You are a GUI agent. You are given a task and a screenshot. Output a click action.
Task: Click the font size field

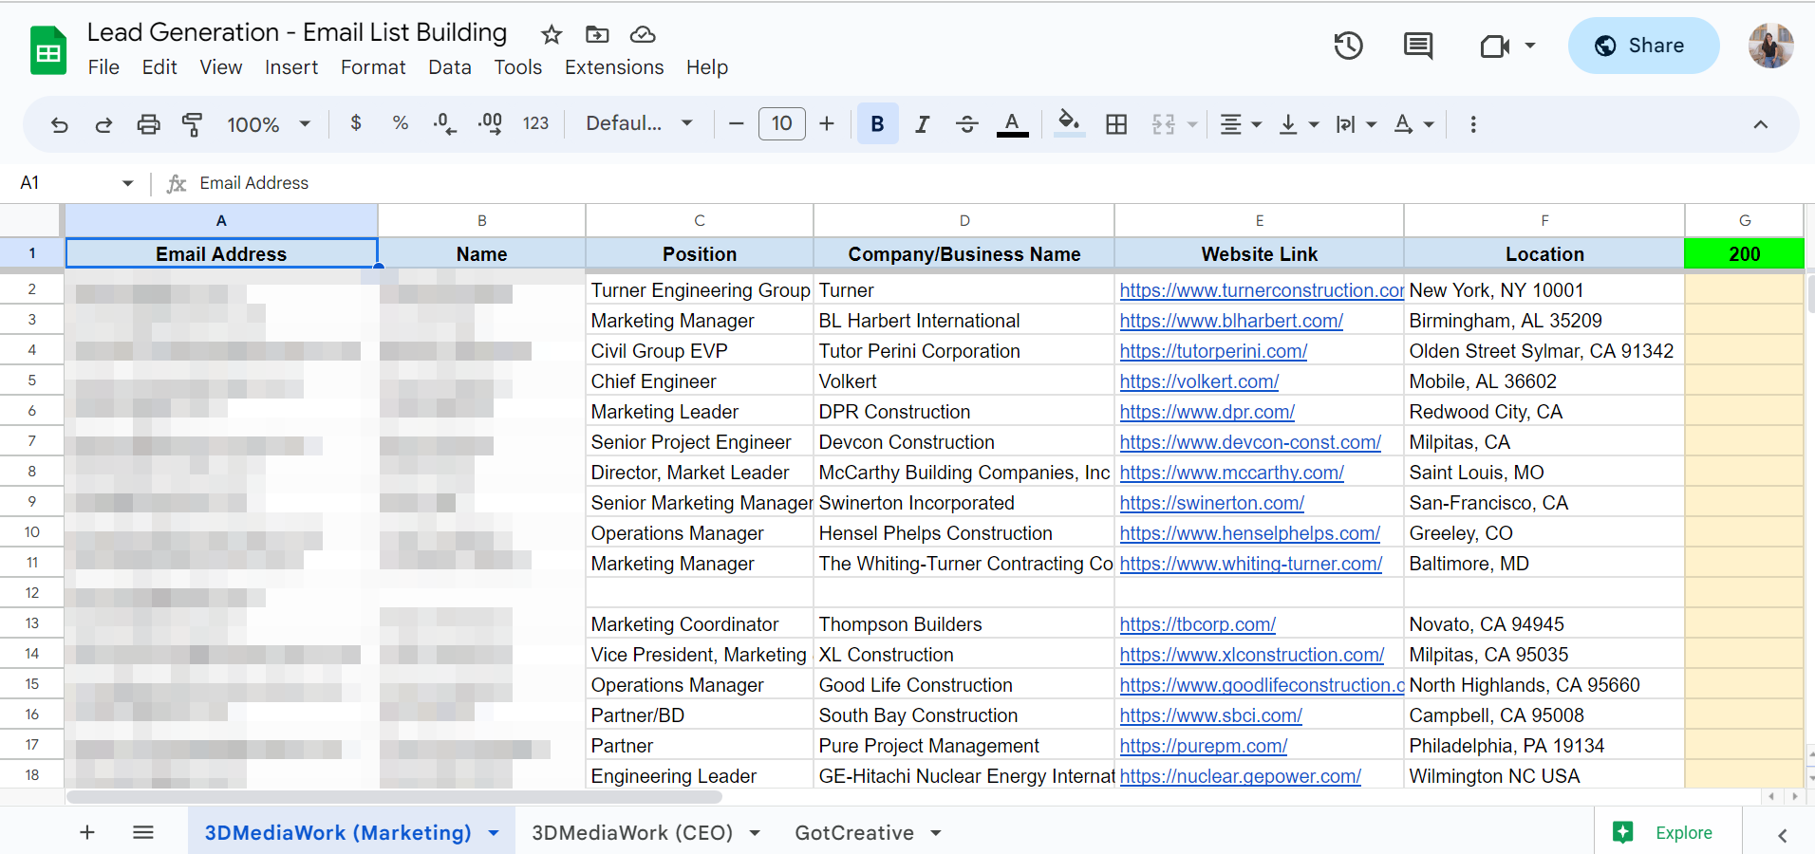tap(782, 123)
